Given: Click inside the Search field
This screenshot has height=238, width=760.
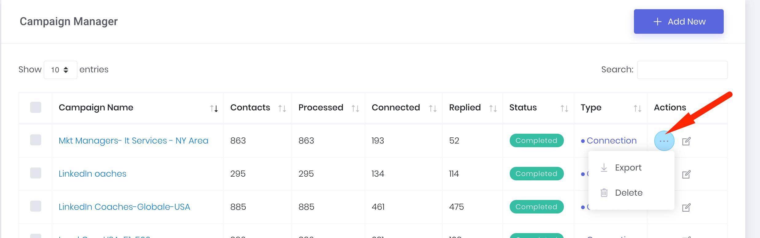Looking at the screenshot, I should coord(682,70).
